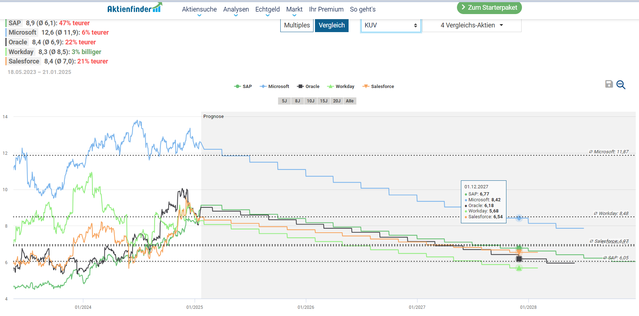Click the 01/2025 x-axis label

point(195,307)
